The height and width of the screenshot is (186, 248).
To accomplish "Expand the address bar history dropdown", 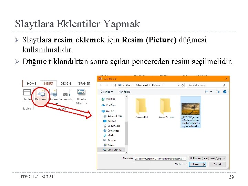I will pyautogui.click(x=178, y=85).
